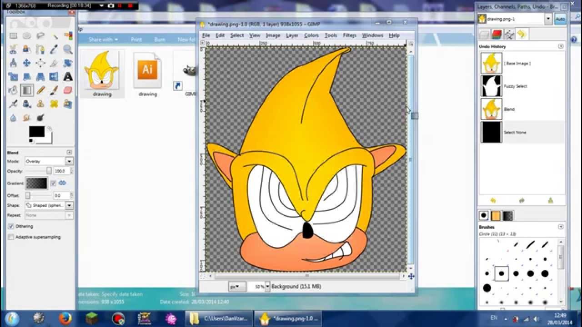582x327 pixels.
Task: Toggle the Dithering checkbox
Action: tap(11, 226)
